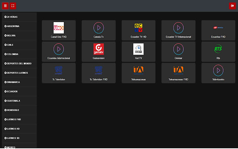
Task: Click the 'Rts' label
Action: click(218, 58)
